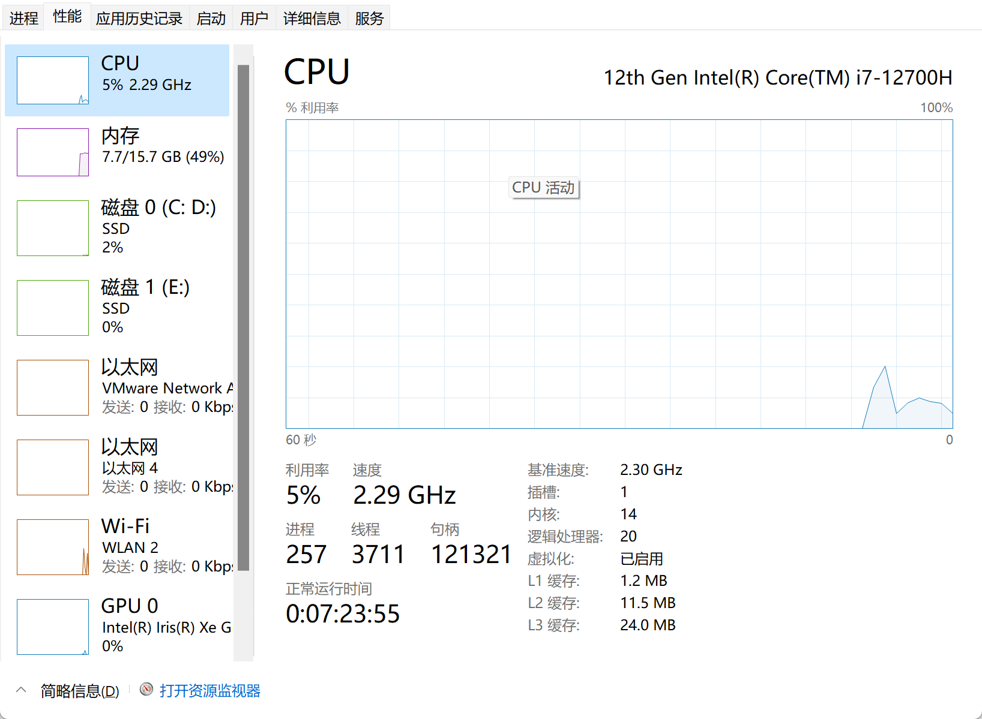The image size is (982, 719).
Task: Click the resource monitor icon
Action: [146, 690]
